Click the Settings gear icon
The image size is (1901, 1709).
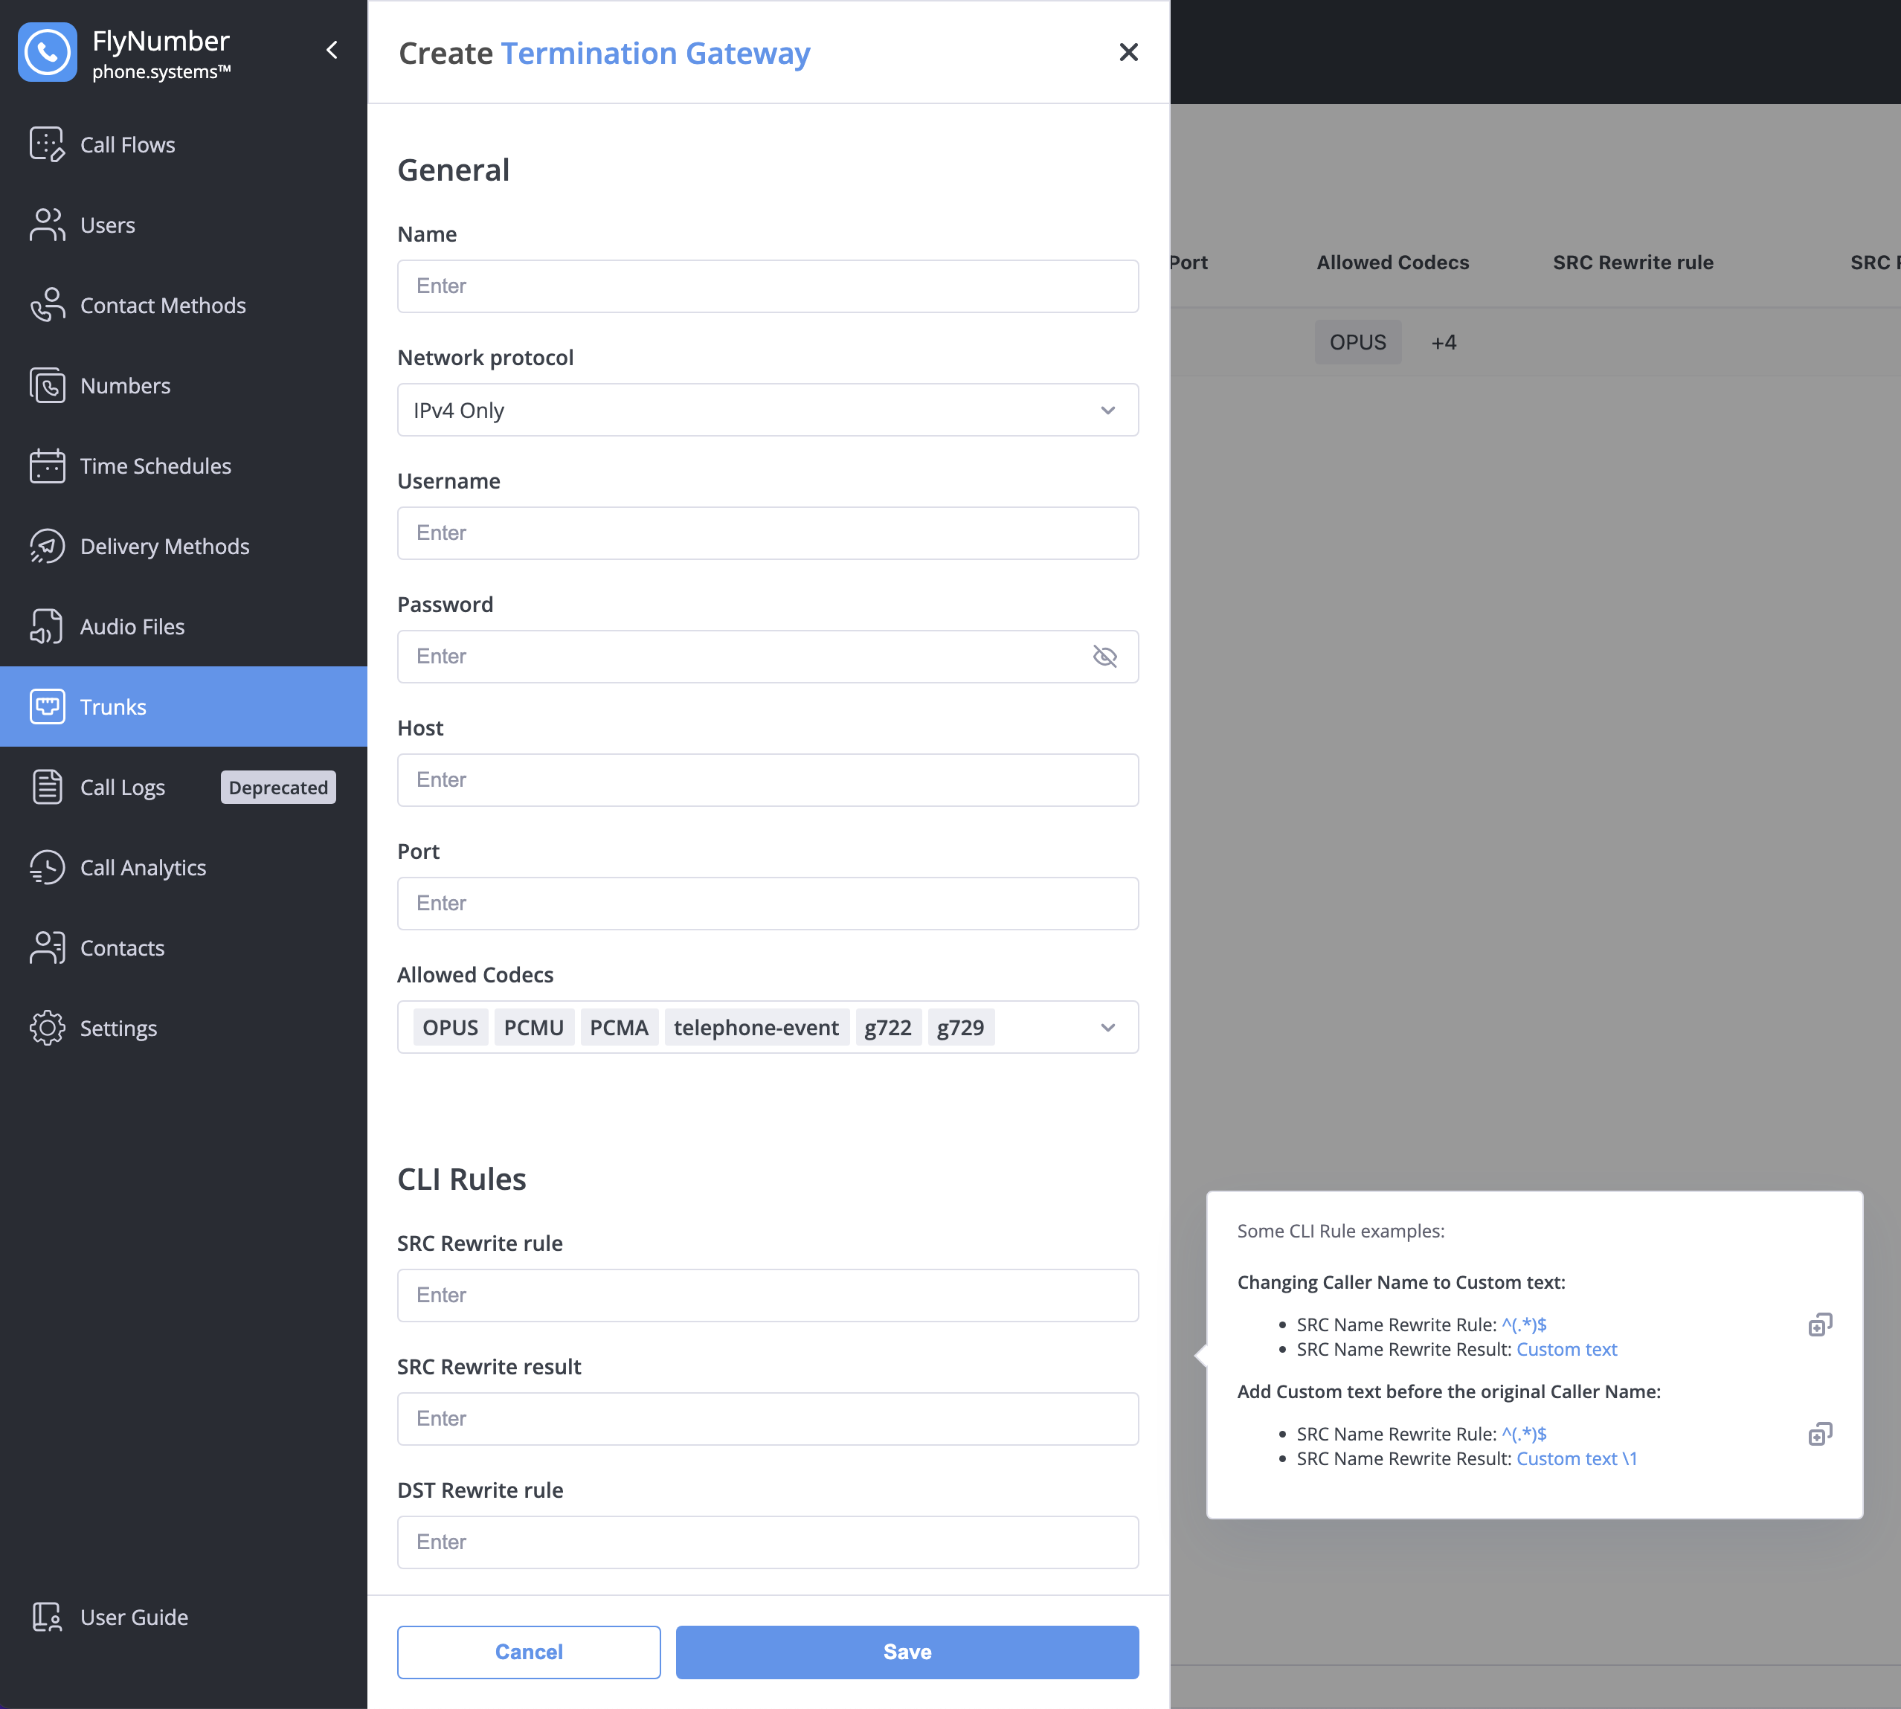pos(47,1029)
